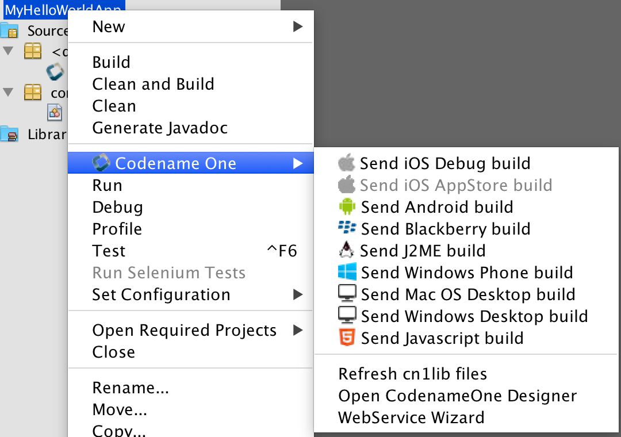The width and height of the screenshot is (621, 437).
Task: Click the Java Duke icon beside Send J2ME build
Action: [347, 251]
